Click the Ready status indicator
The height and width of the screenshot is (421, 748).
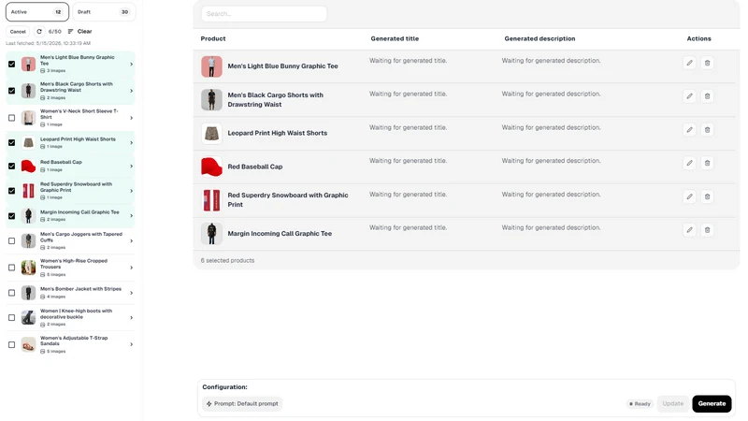point(640,404)
